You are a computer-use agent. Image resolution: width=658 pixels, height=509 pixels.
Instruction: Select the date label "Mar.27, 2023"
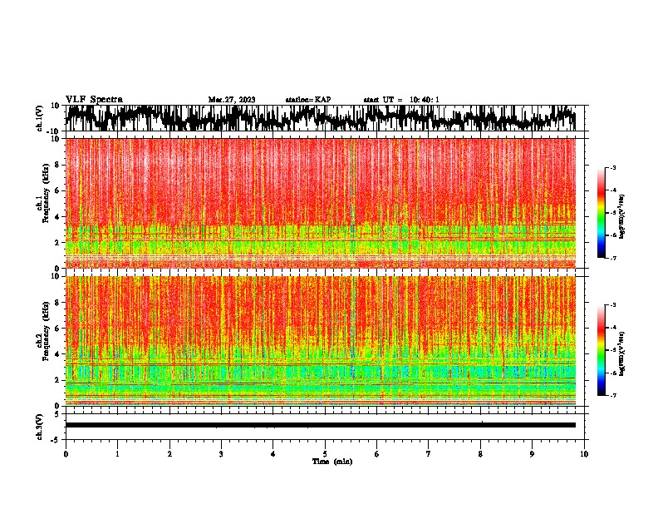232,100
